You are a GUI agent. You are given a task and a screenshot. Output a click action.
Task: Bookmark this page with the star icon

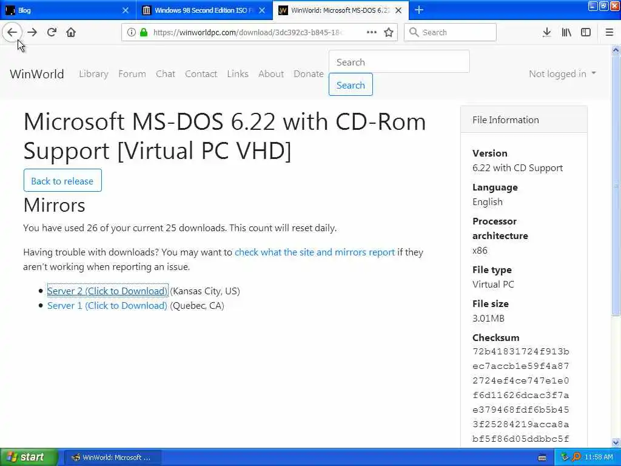coord(389,32)
